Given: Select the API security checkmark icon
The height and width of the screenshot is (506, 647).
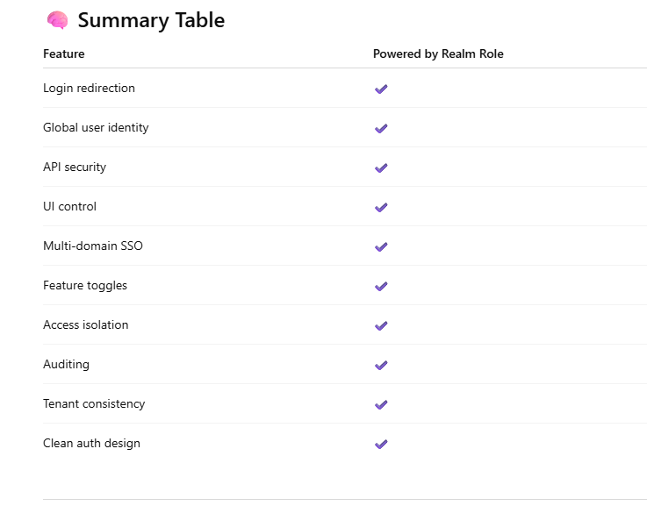Looking at the screenshot, I should [x=381, y=168].
